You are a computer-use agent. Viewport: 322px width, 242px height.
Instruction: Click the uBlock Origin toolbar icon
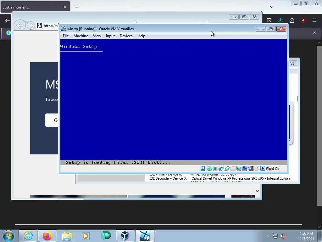point(303,20)
